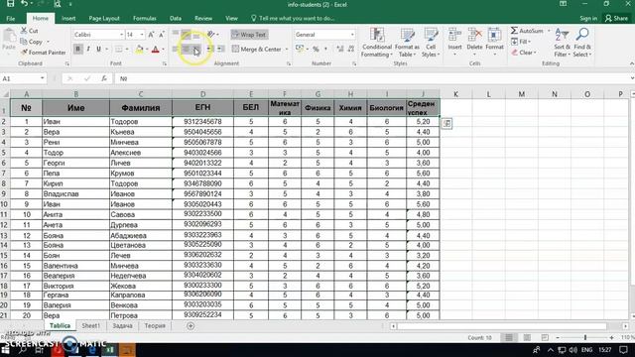Open the Font group dialog launcher
Screen dimensions: 635x357
point(165,63)
